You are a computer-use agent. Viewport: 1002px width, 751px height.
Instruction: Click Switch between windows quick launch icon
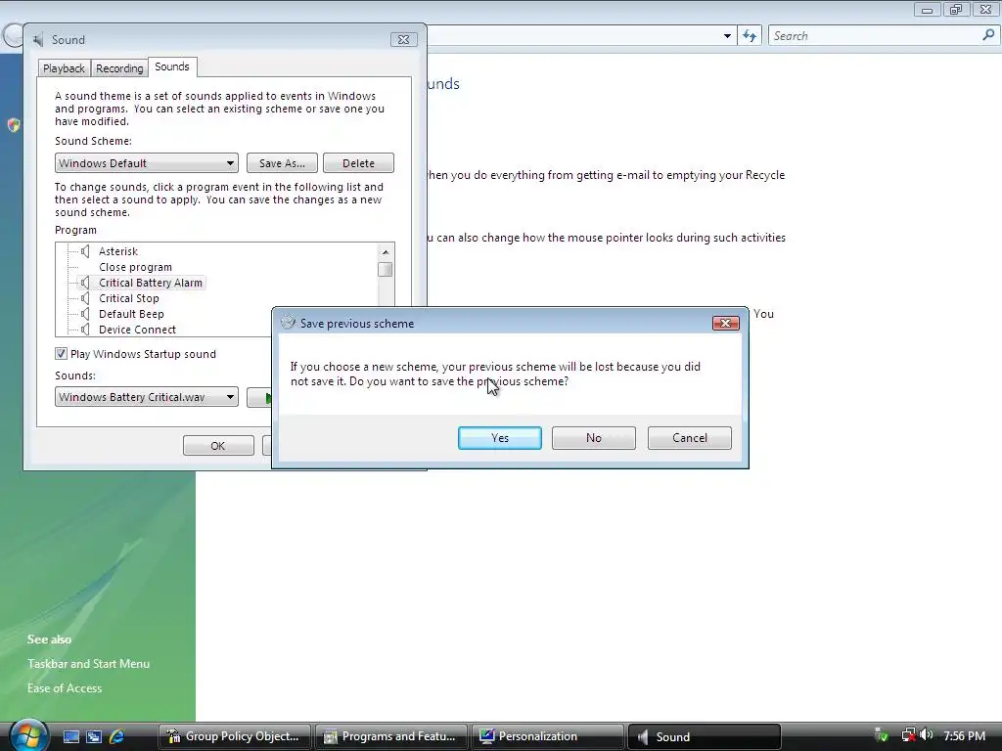(94, 737)
